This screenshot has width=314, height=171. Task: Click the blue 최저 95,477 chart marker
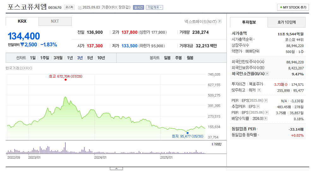pyautogui.click(x=187, y=133)
